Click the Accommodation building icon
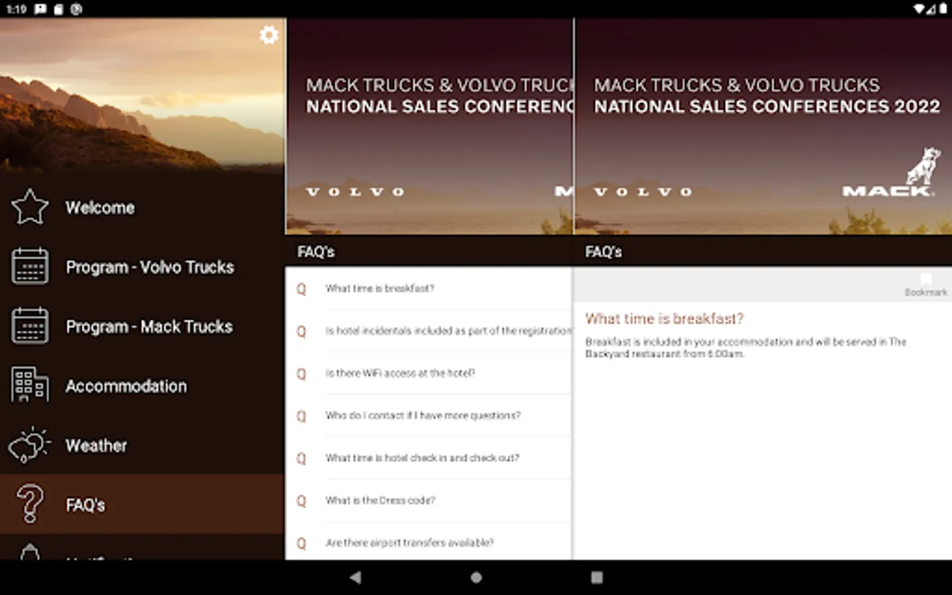This screenshot has width=952, height=595. point(30,385)
